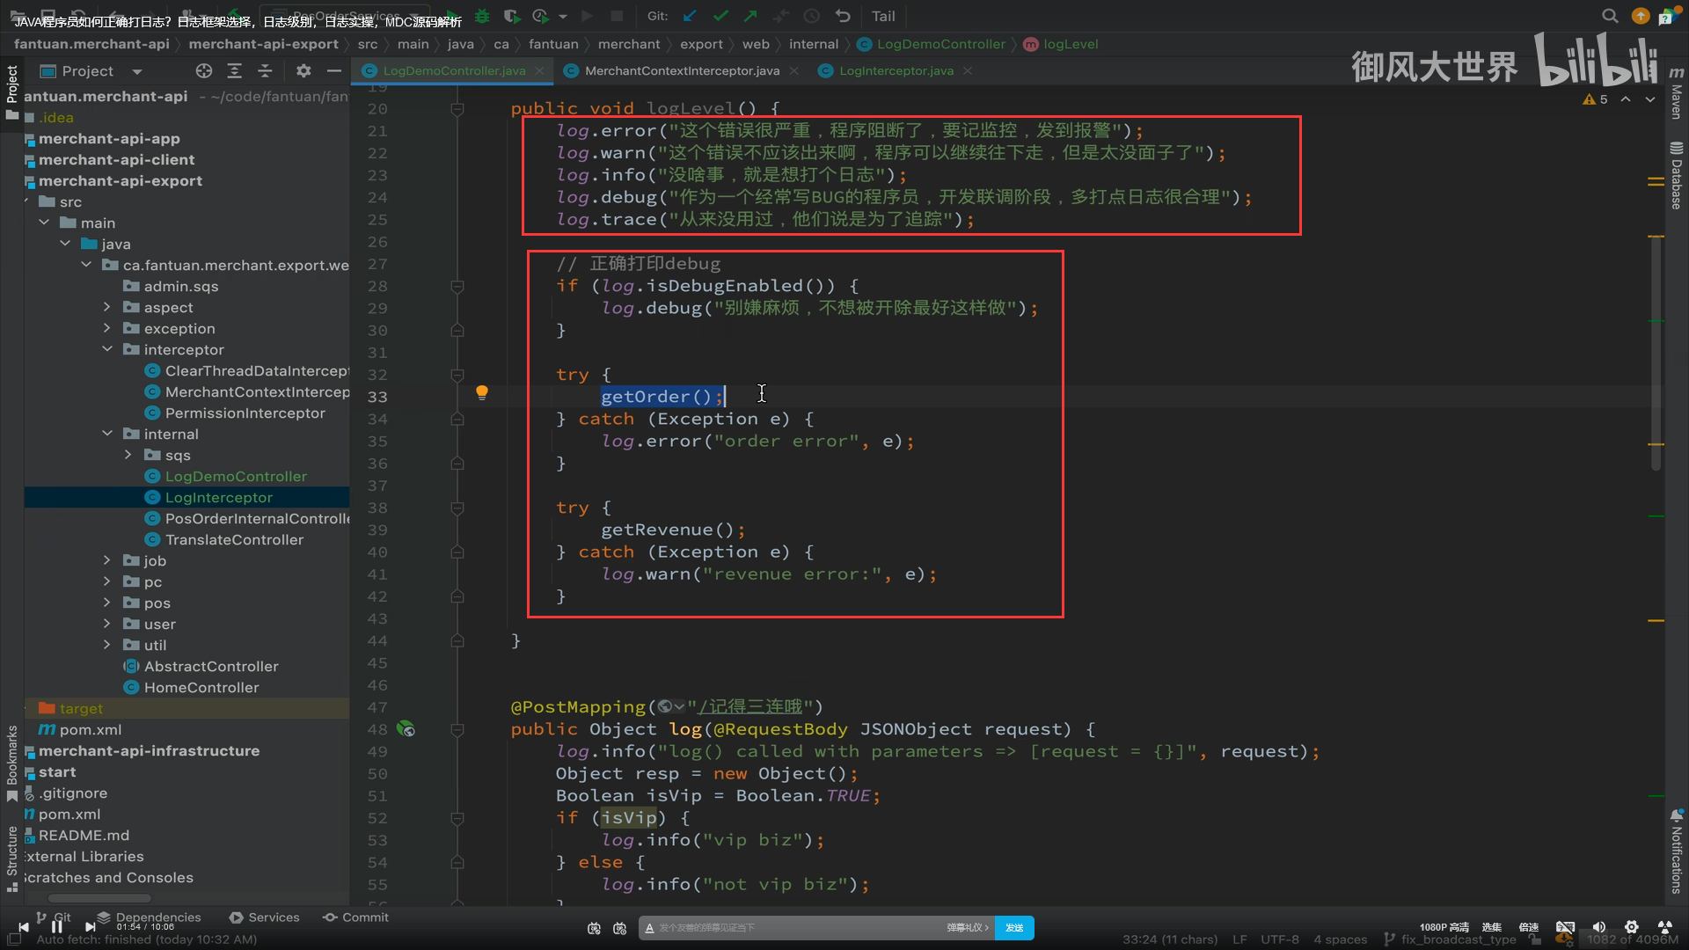Click the 1080P 高清 quality button
Screen dimensions: 1689x950
coord(1444,927)
